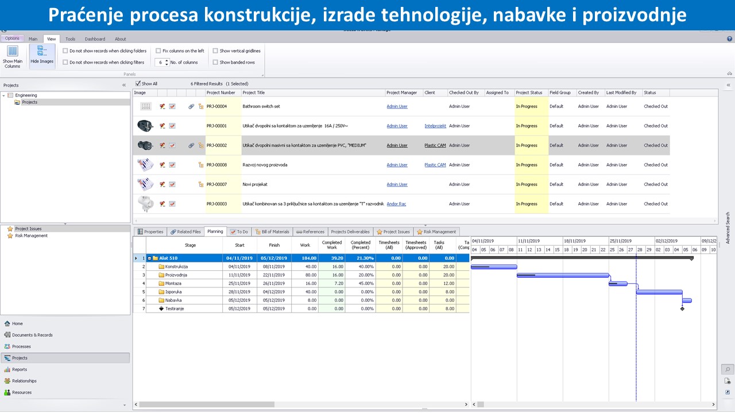
Task: Collapse the Alat 510 task group
Action: point(149,258)
